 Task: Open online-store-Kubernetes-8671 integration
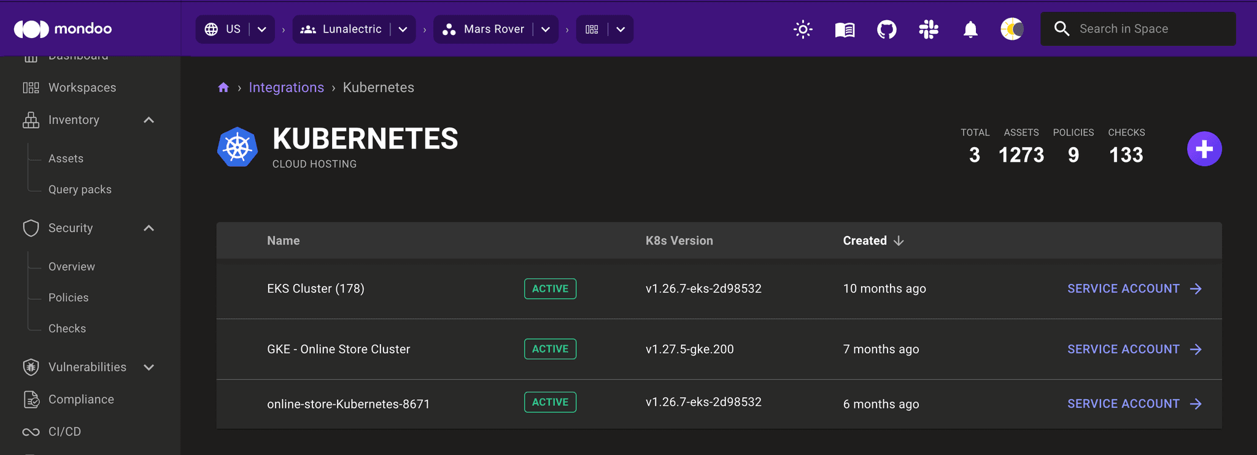tap(348, 404)
